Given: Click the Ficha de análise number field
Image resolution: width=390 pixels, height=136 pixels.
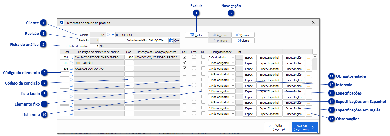Looking at the screenshot, I should (94, 46).
